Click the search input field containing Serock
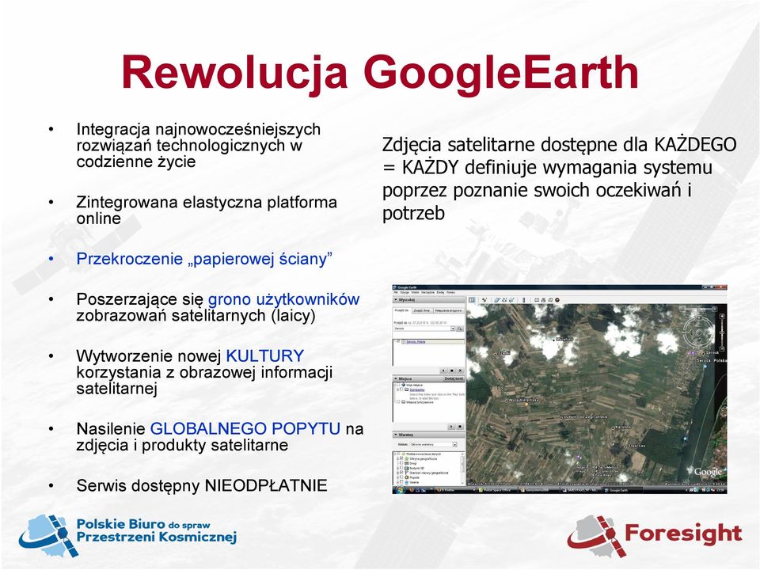The width and height of the screenshot is (760, 570). click(x=422, y=329)
